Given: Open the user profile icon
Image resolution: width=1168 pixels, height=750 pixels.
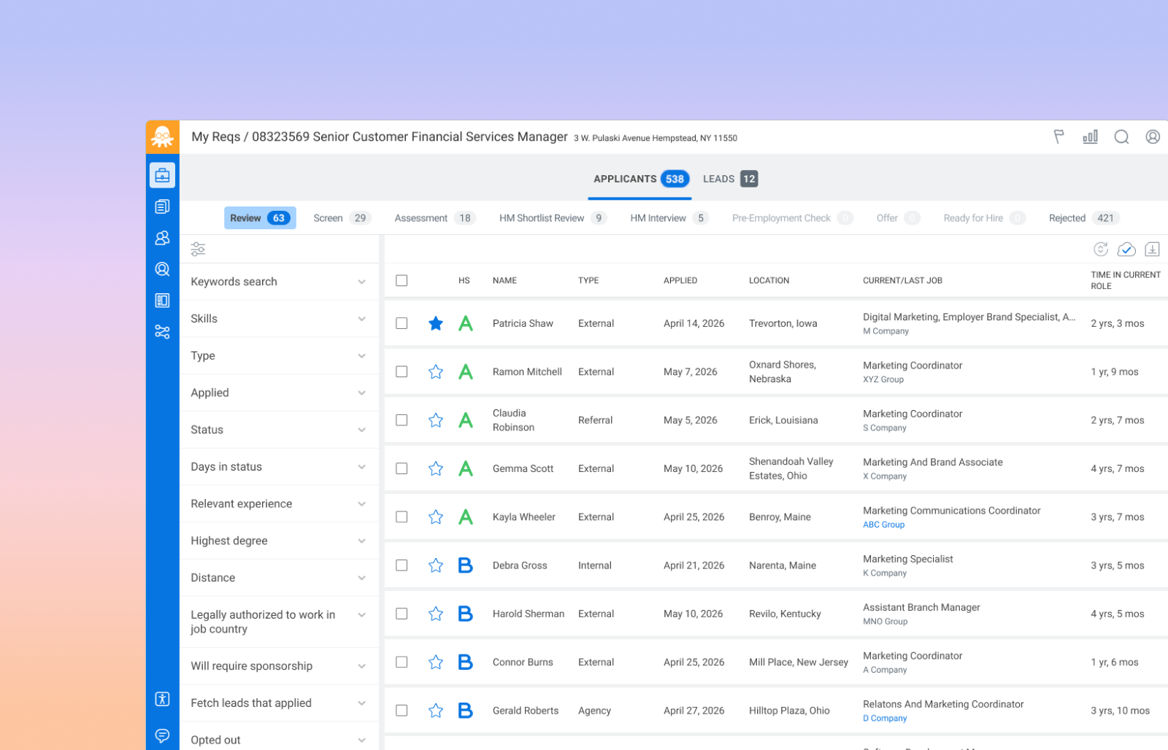Looking at the screenshot, I should [x=1153, y=136].
